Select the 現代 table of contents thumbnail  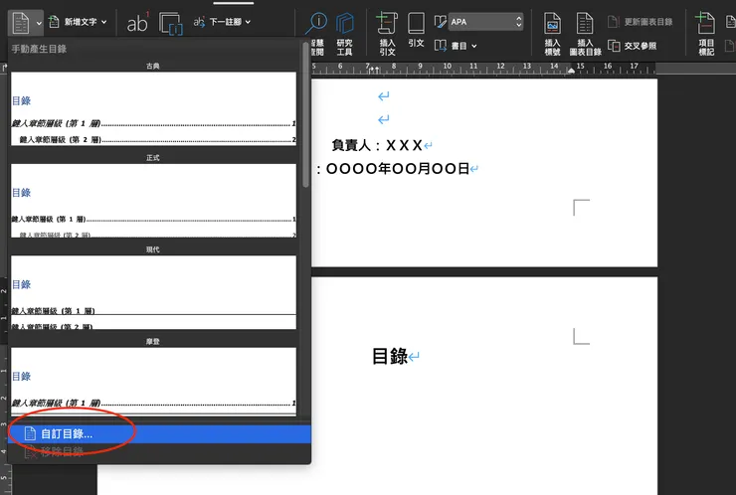153,292
